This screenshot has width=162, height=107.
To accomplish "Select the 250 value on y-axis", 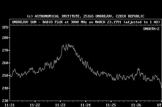I will click(5, 76).
